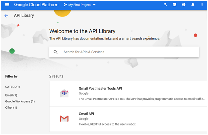
Task: Click the 'API Library' page title
Action: [24, 15]
